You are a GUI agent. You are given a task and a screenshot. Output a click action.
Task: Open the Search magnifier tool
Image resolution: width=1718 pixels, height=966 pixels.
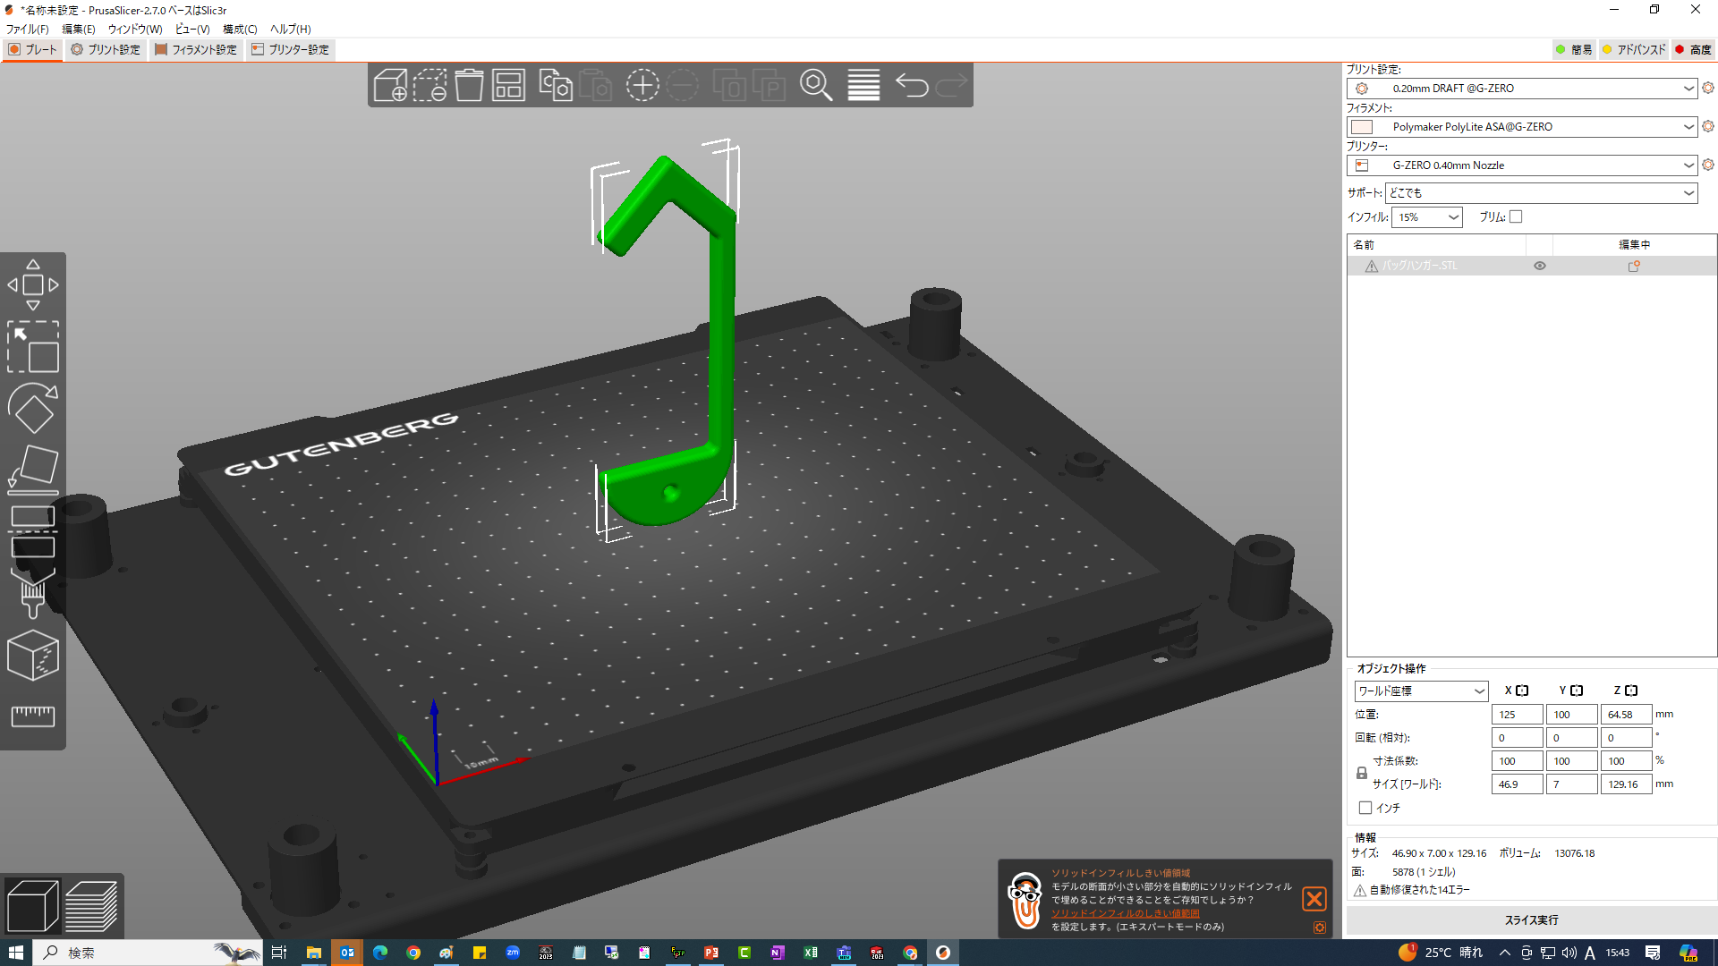815,85
